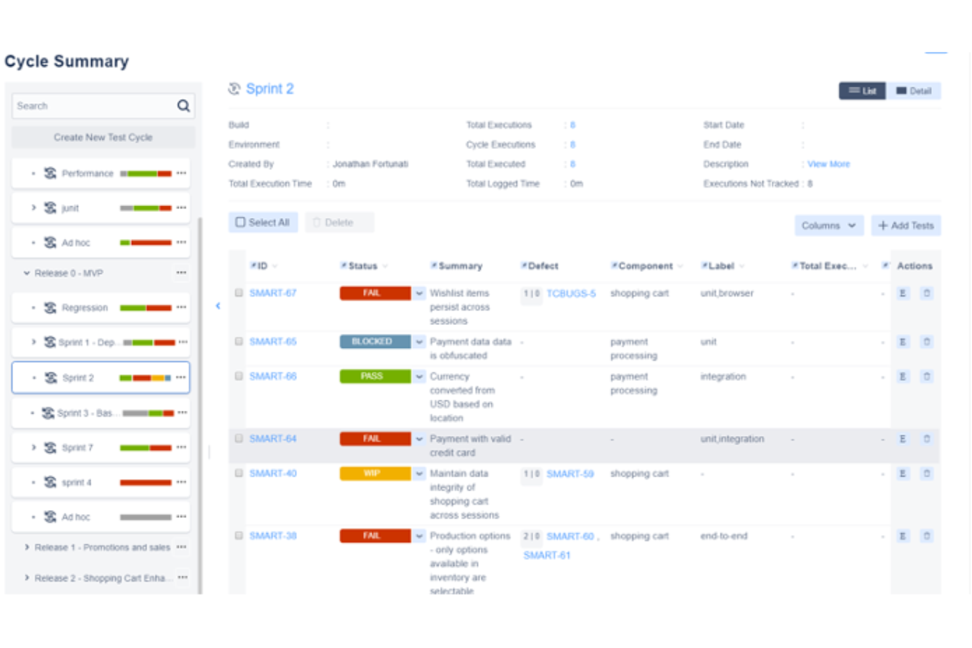Open the Columns dropdown
The height and width of the screenshot is (648, 972).
(829, 225)
